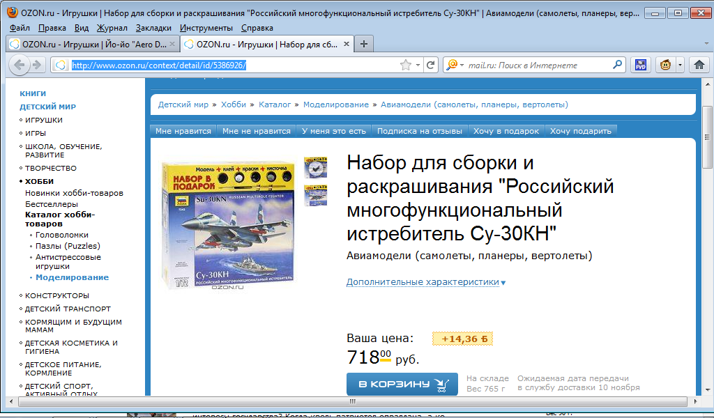Open ИГРУШКИ in sidebar

(x=44, y=120)
